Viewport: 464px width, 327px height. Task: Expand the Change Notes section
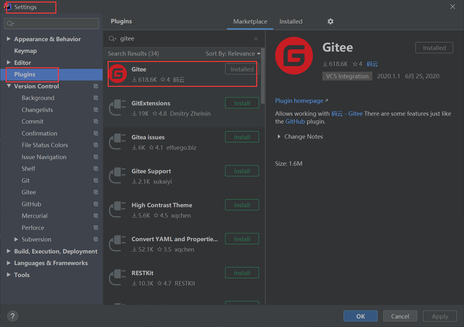[279, 136]
